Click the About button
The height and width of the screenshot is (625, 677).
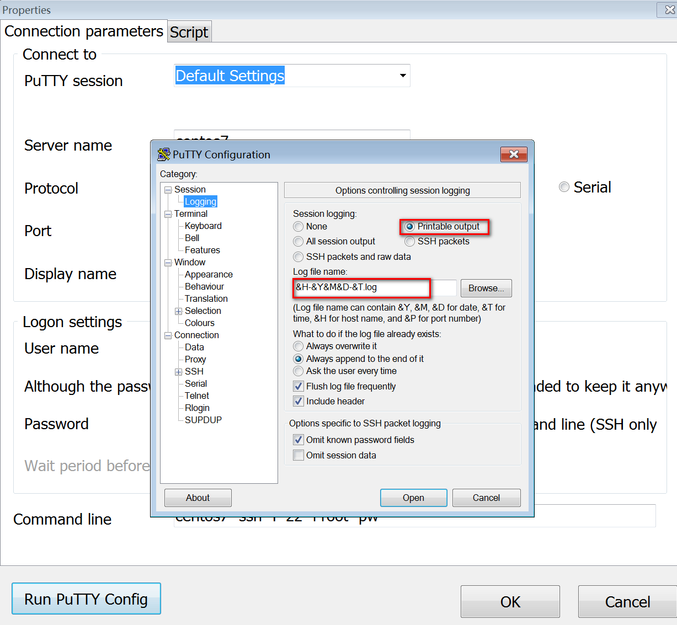(x=198, y=498)
